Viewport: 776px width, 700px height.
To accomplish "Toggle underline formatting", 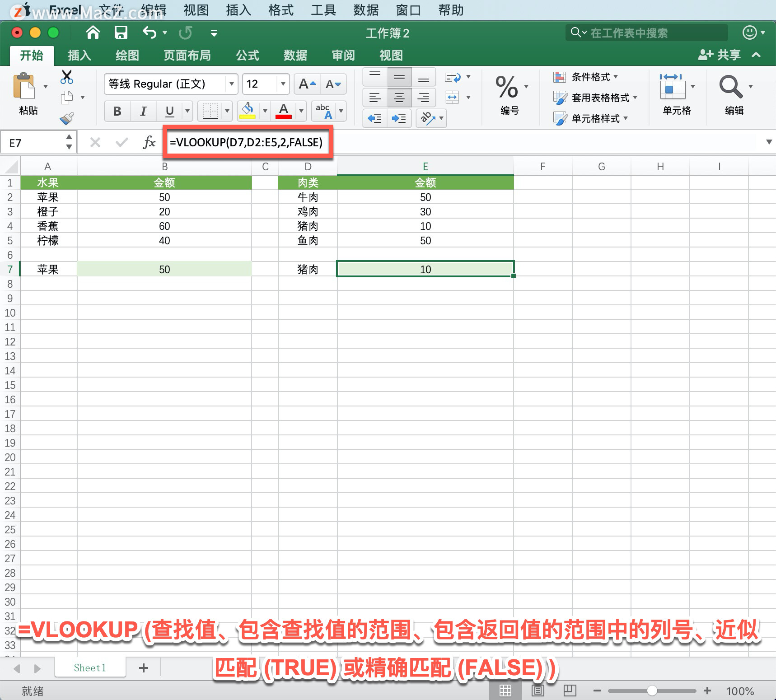I will [170, 111].
